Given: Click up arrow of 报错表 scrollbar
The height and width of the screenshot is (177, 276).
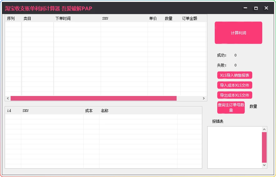Looking at the screenshot, I should pyautogui.click(x=264, y=129).
